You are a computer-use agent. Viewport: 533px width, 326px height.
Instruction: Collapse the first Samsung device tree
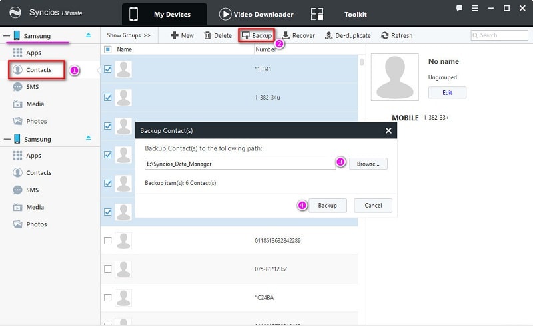pyautogui.click(x=7, y=36)
